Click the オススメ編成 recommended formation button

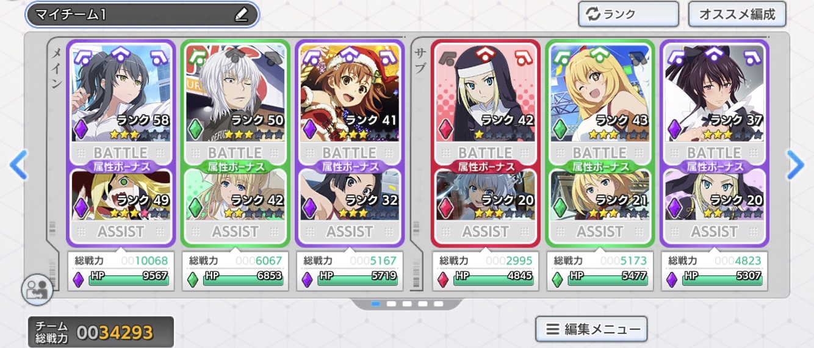click(x=737, y=15)
